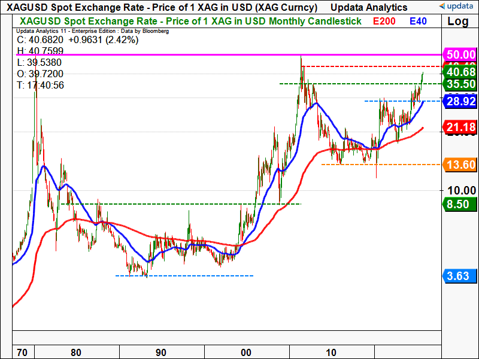Select the open value 'O: 39.7200'
The image size is (479, 359).
[x=40, y=74]
